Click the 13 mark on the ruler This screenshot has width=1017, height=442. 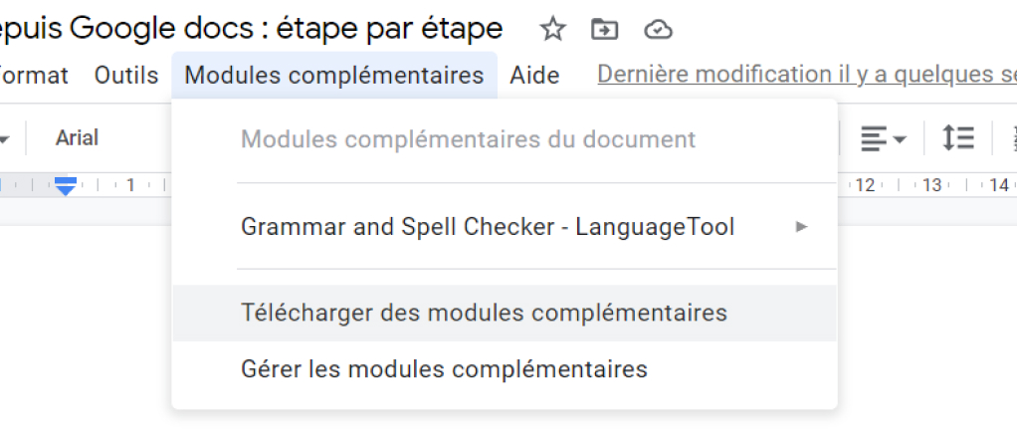[932, 185]
